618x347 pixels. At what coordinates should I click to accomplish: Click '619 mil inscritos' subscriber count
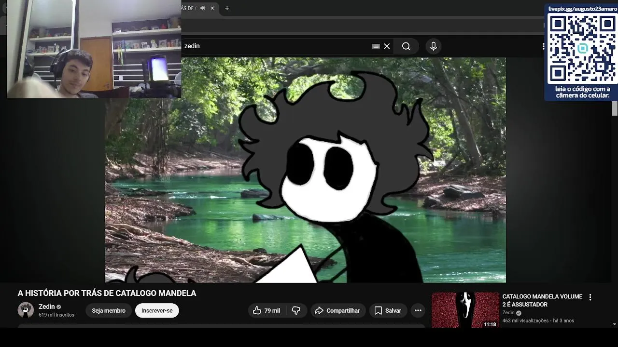[56, 315]
